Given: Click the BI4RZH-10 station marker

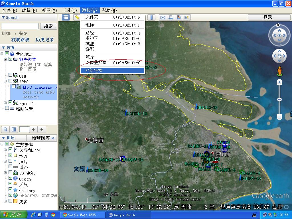Looking at the screenshot, I should pyautogui.click(x=87, y=170).
